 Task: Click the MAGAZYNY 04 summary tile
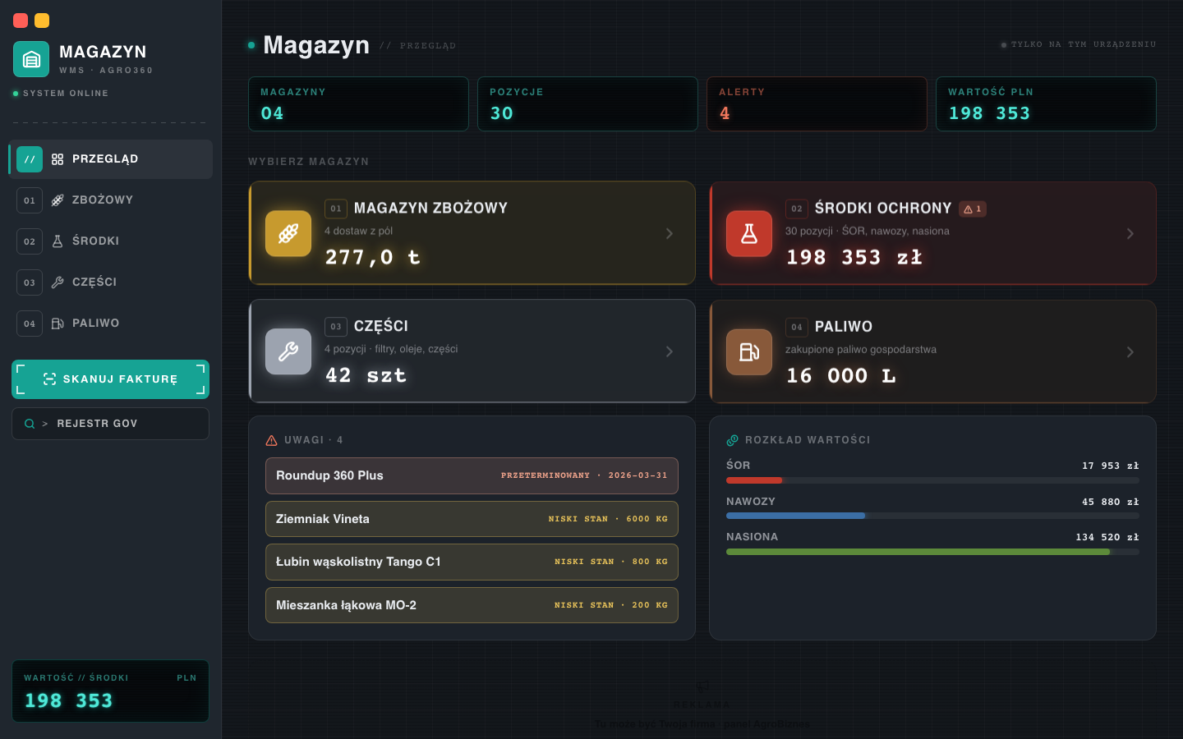[x=358, y=103]
